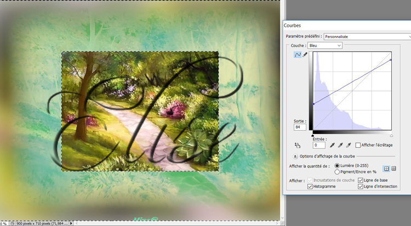Click the white point slider under the curve
The width and height of the screenshot is (411, 226).
391,135
